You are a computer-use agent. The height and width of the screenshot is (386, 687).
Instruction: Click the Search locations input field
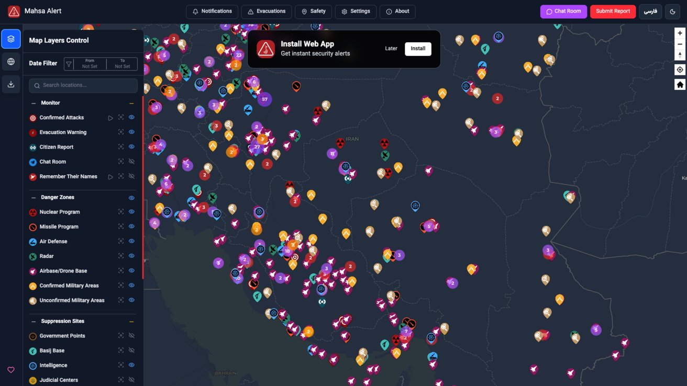point(83,85)
